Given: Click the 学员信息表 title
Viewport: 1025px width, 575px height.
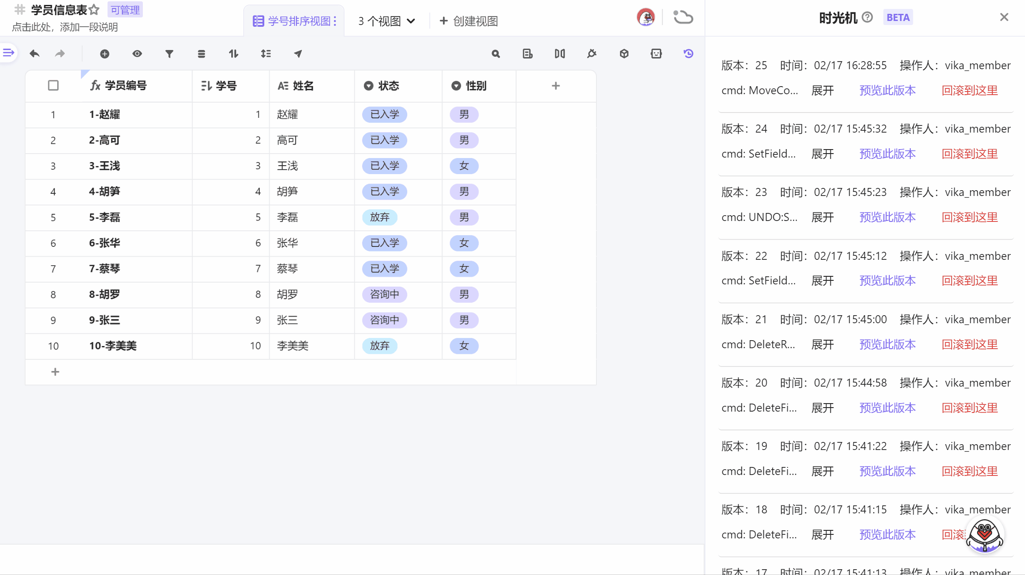Looking at the screenshot, I should click(x=59, y=10).
